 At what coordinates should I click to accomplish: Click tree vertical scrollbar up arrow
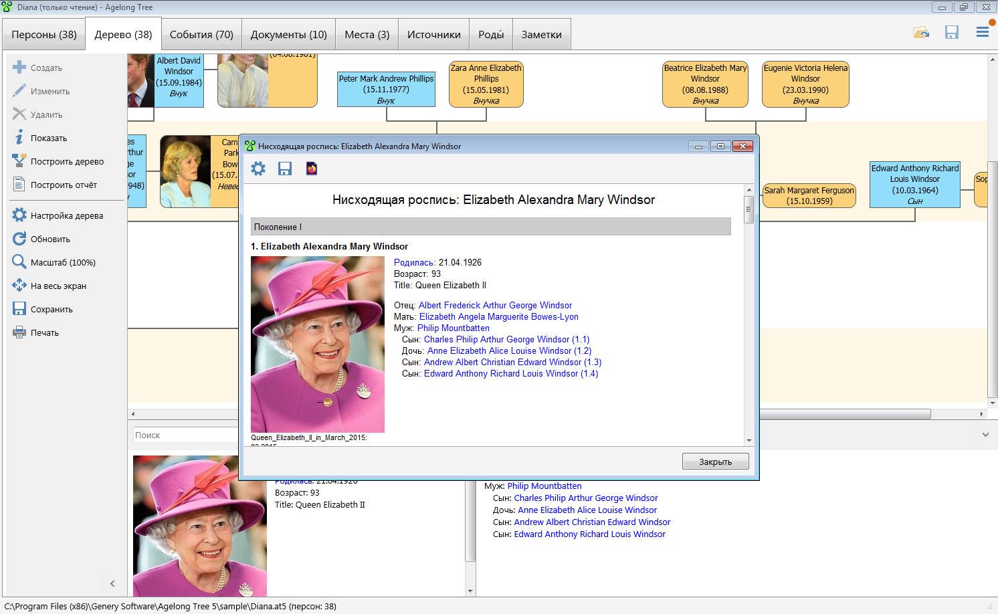[993, 60]
